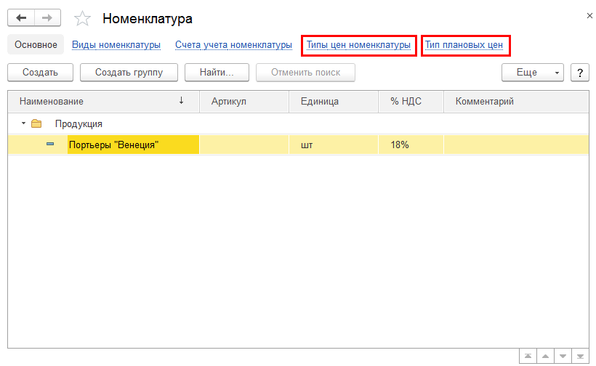Image resolution: width=596 pixels, height=366 pixels.
Task: Jump to first row in list
Action: point(528,357)
